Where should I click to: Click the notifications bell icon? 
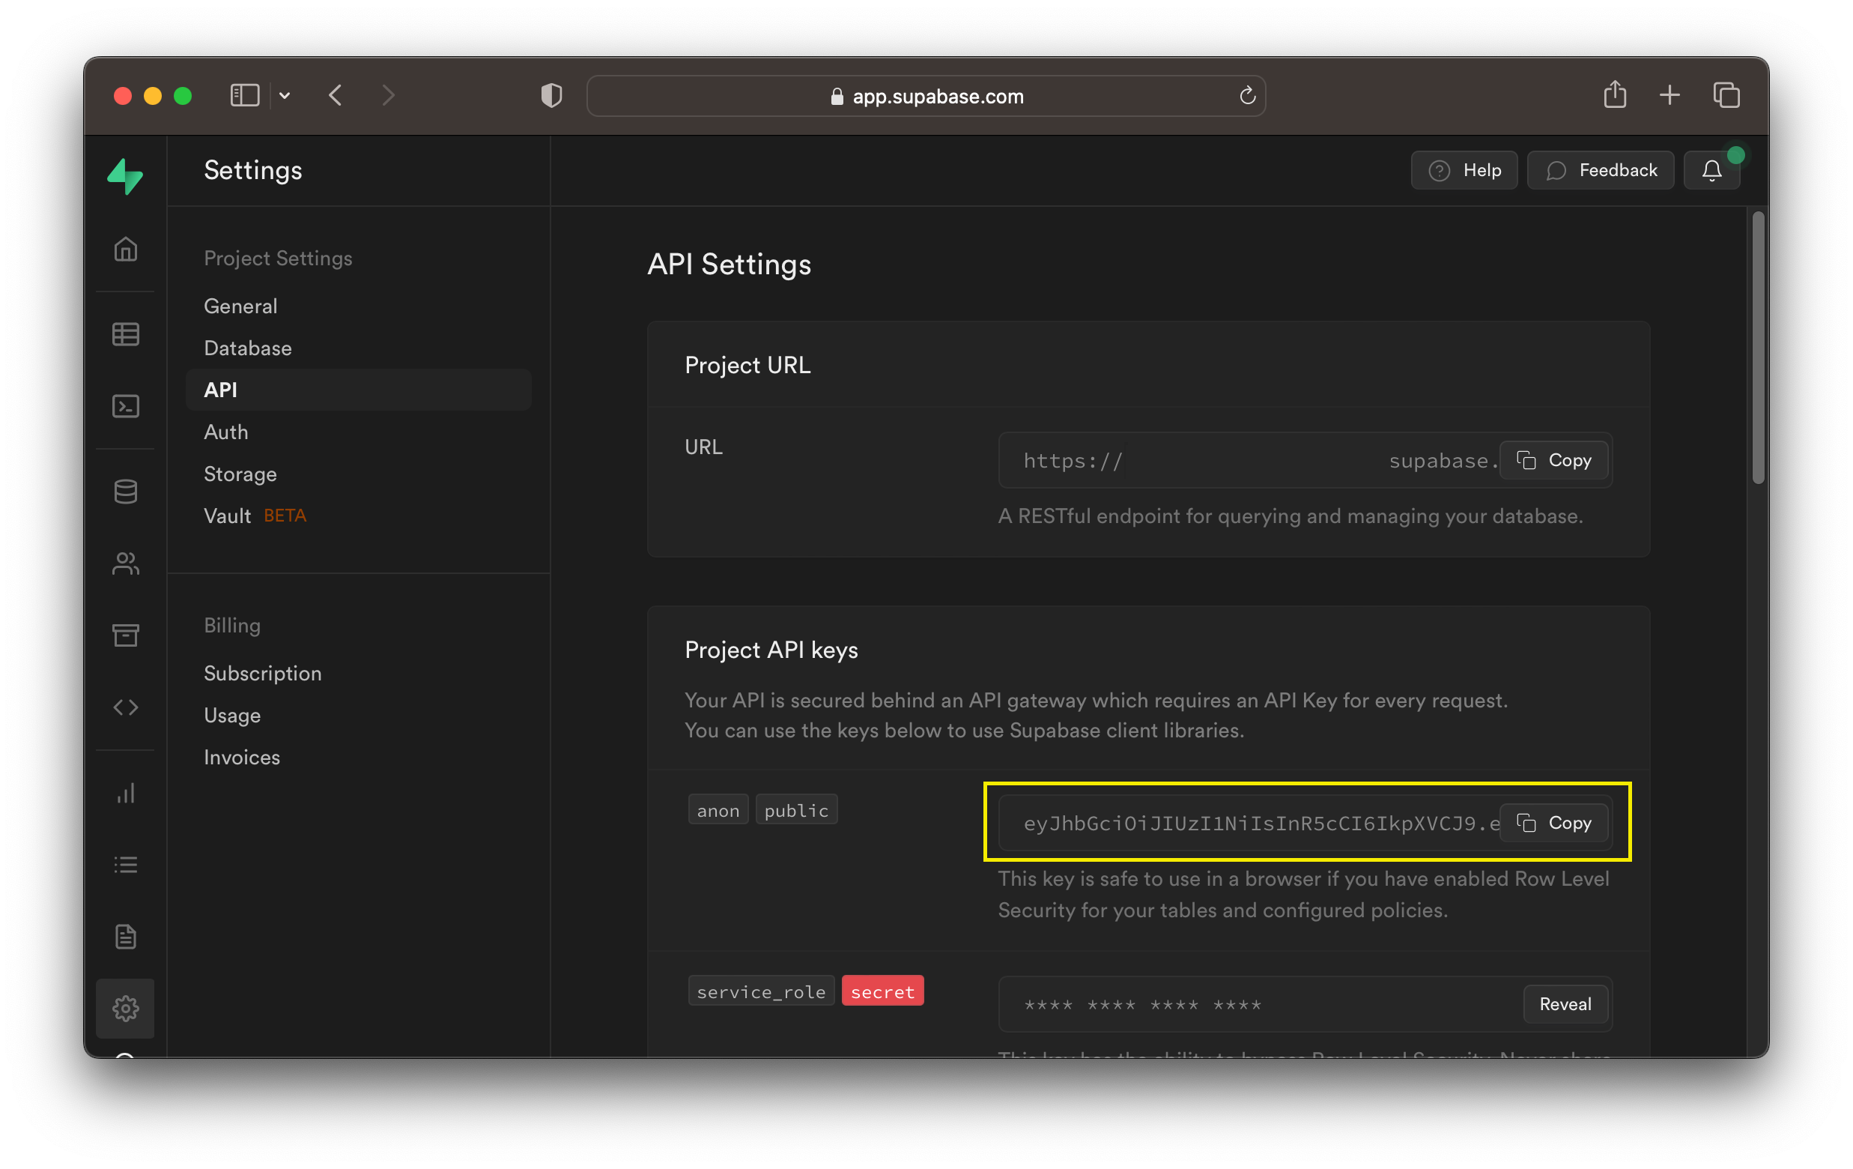[x=1711, y=170]
